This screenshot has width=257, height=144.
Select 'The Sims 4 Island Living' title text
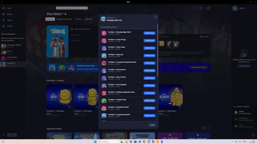click(117, 100)
